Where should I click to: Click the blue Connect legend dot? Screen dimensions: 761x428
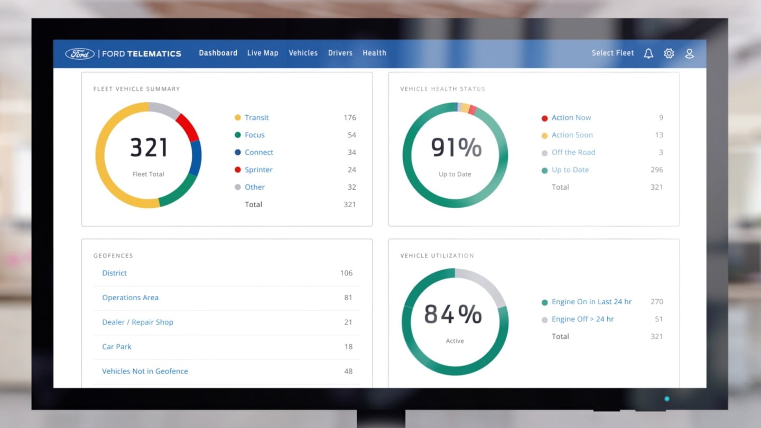click(x=238, y=152)
